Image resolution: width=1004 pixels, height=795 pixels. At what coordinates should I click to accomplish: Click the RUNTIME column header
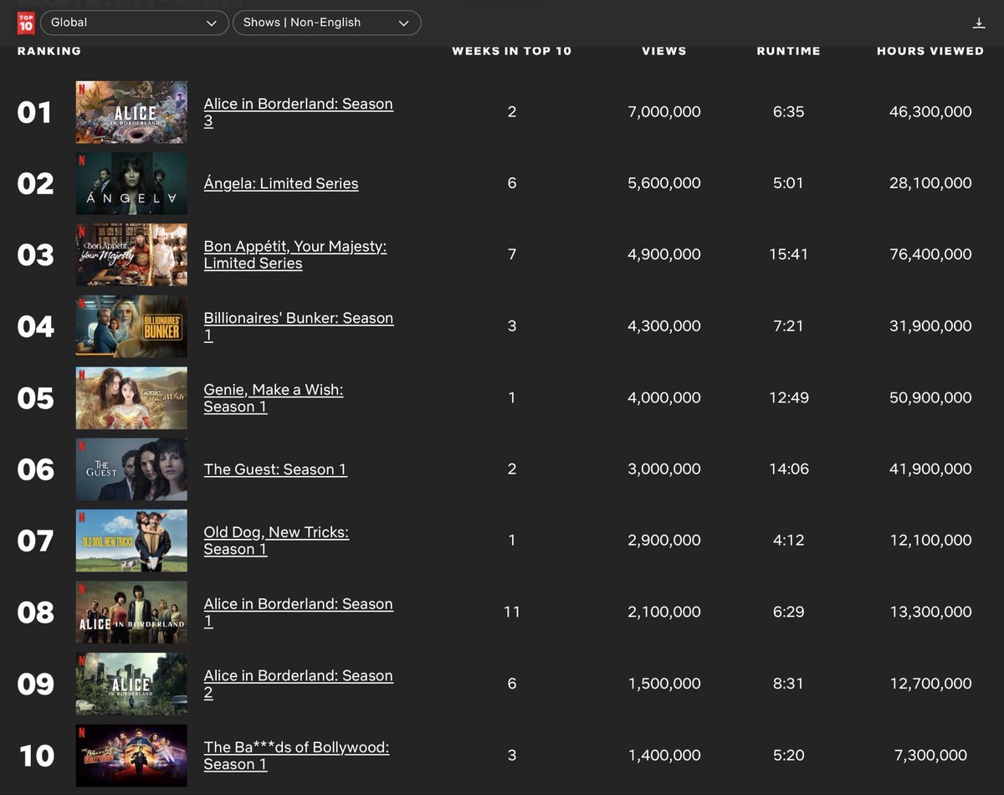[x=788, y=51]
